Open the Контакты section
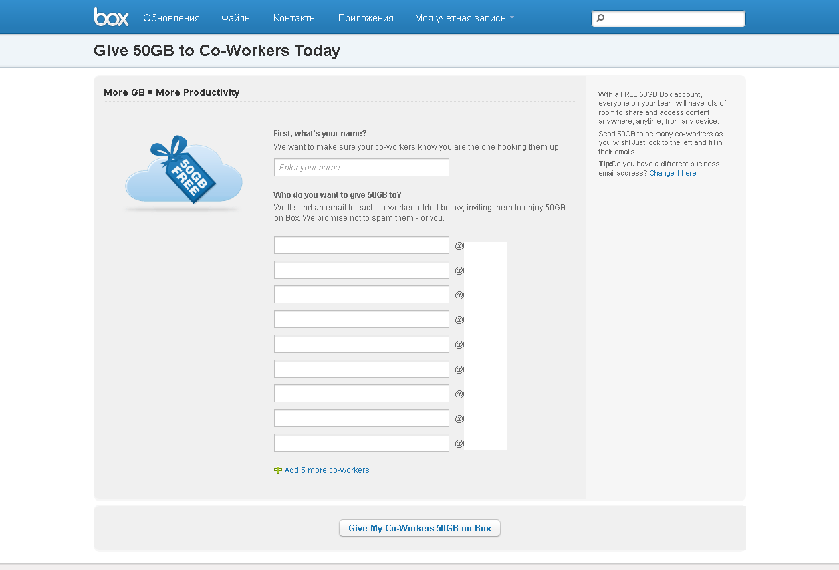The height and width of the screenshot is (570, 839). click(295, 18)
